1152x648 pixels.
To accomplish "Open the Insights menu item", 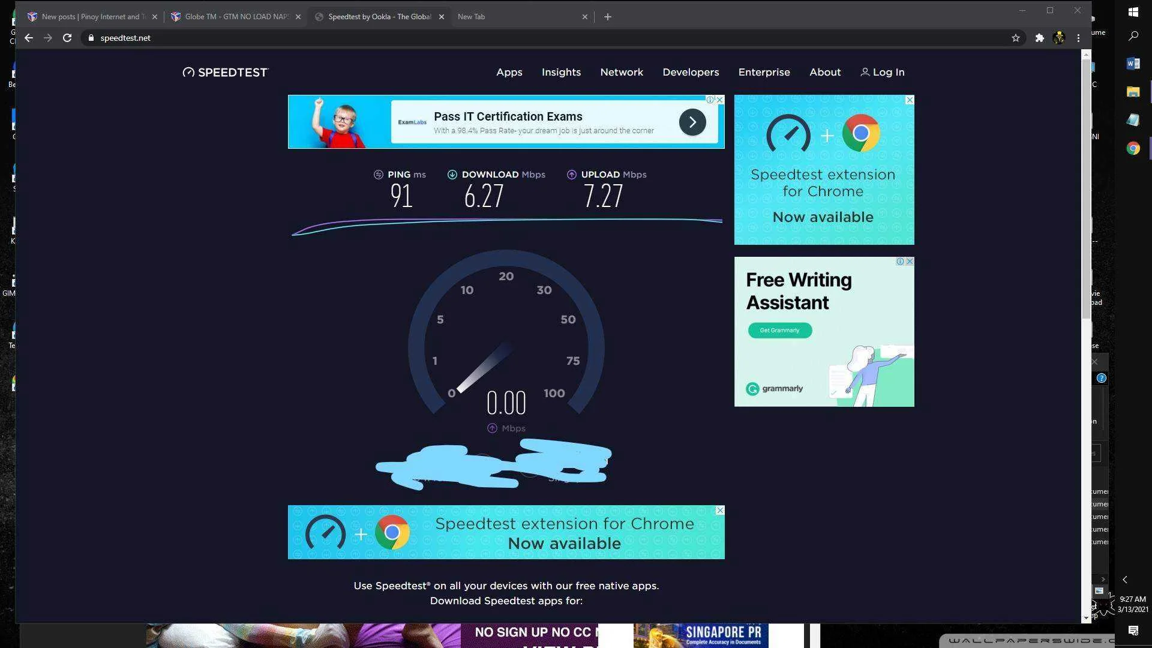I will (561, 72).
